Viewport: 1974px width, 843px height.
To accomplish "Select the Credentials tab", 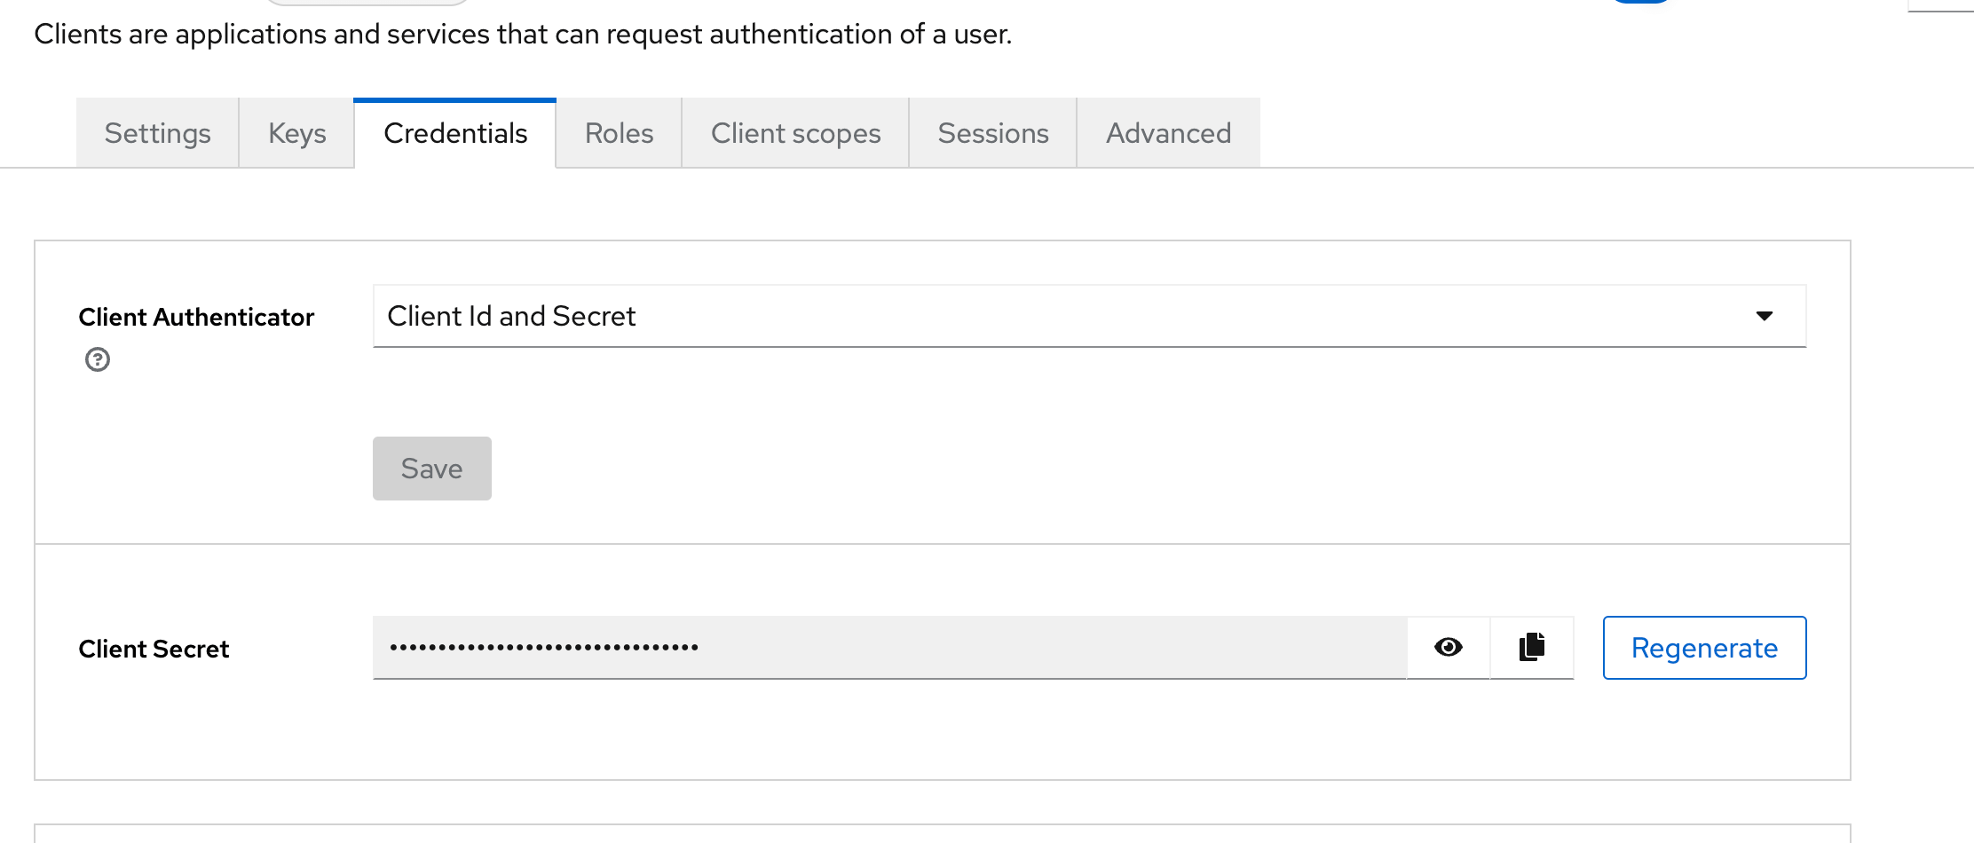I will click(455, 133).
